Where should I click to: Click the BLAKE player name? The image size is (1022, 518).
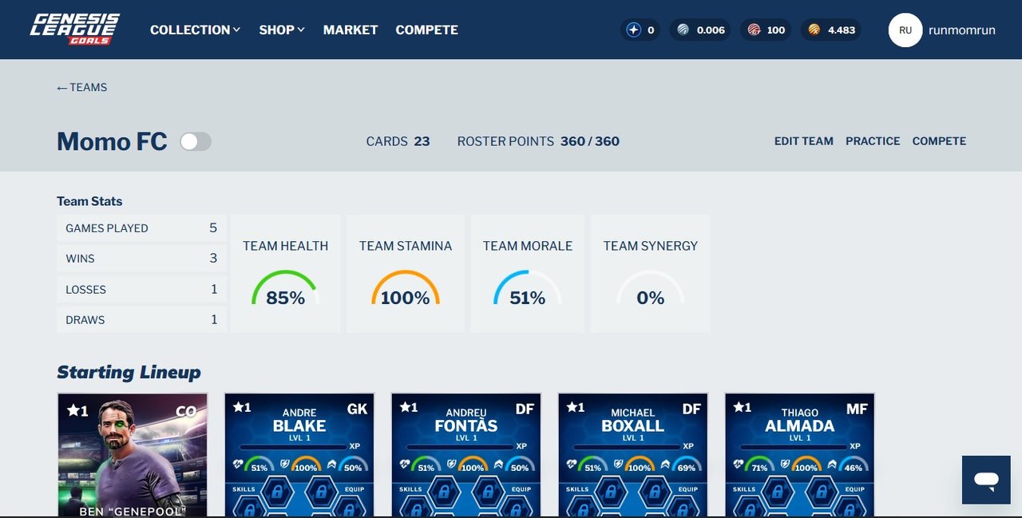click(299, 425)
